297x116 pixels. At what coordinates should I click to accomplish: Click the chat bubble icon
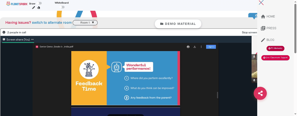coord(253,16)
